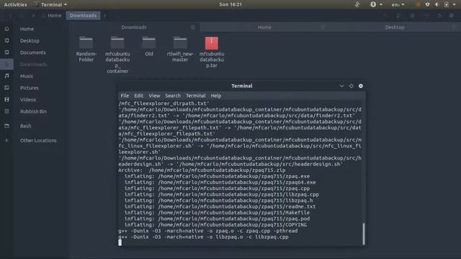
Task: Open Documents in the Files sidebar
Action: [32, 53]
